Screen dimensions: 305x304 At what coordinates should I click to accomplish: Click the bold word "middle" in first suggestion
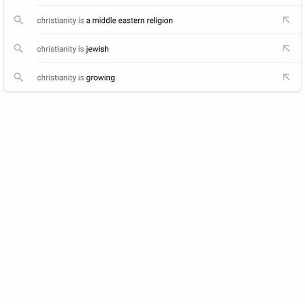104,20
